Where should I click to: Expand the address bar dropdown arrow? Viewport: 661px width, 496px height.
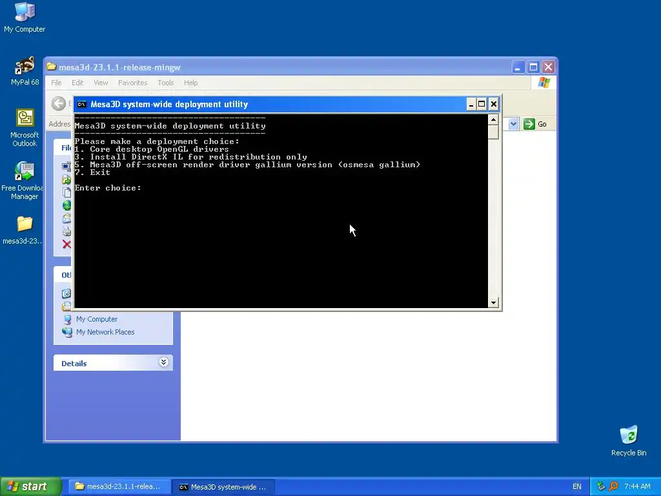(513, 124)
